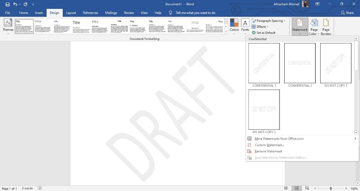Expand Paragraph Spacing options
Image resolution: width=360 pixels, height=191 pixels.
point(269,21)
